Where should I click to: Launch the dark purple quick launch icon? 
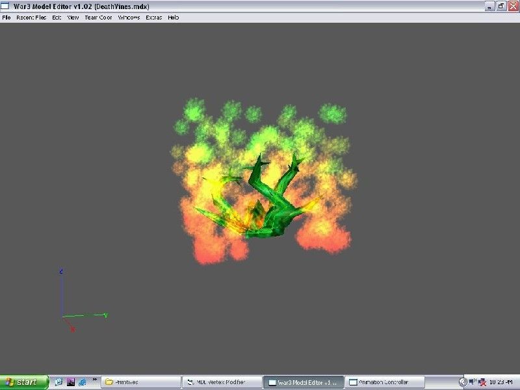tap(71, 382)
